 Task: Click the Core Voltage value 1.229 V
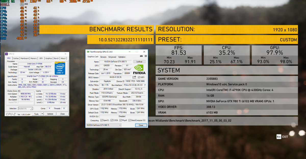(46, 72)
